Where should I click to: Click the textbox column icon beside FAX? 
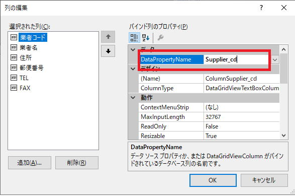pos(14,88)
